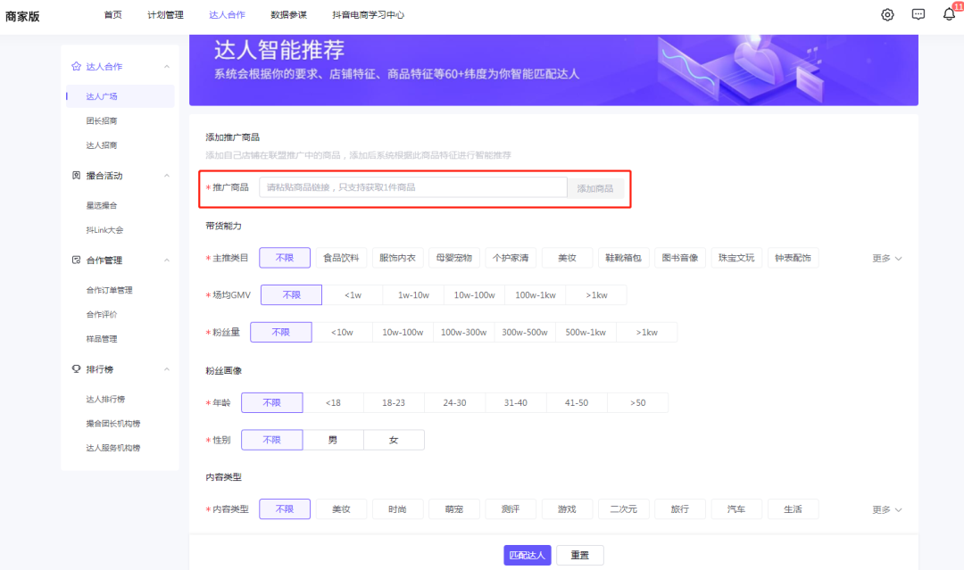Screen dimensions: 964x570
Task: Collapse the 撮合活动 sidebar section
Action: 167,176
